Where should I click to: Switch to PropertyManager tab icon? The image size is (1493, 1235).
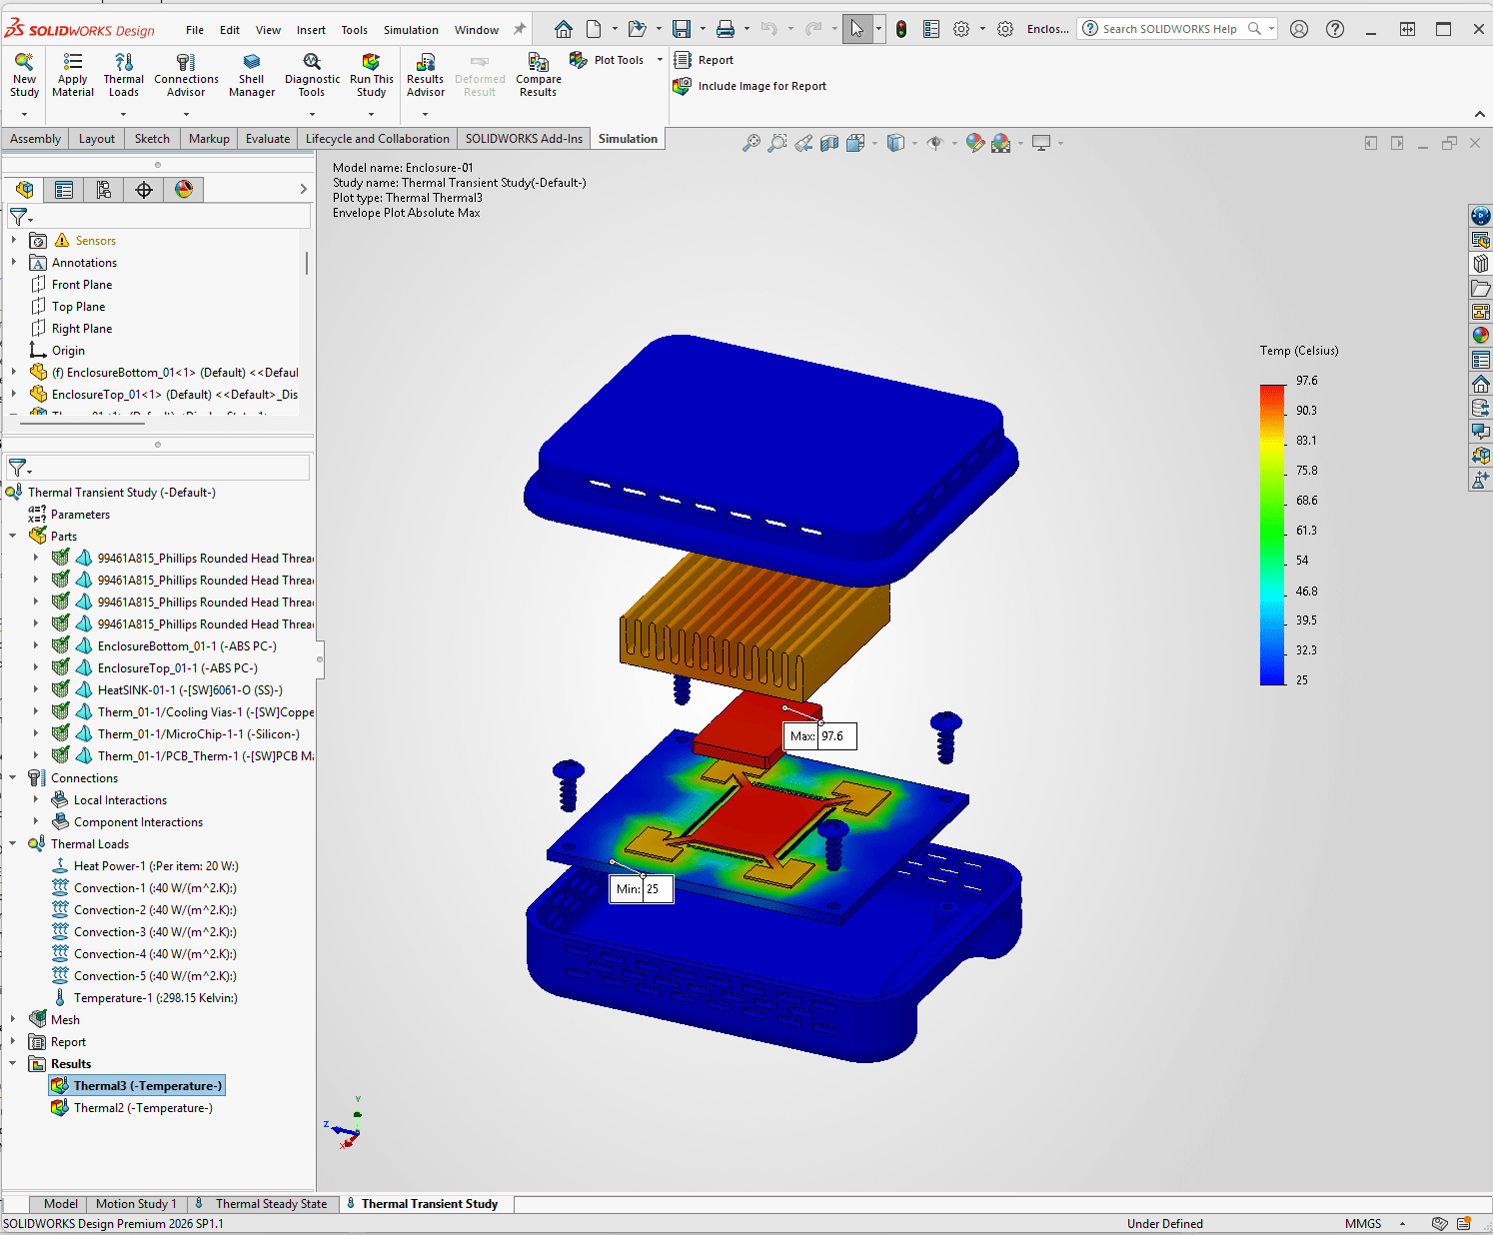64,190
